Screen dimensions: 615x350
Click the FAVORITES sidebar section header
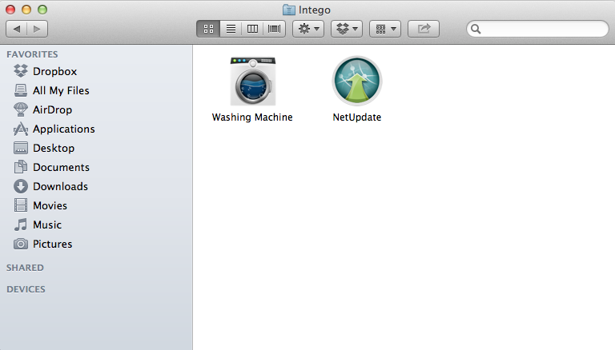click(32, 54)
